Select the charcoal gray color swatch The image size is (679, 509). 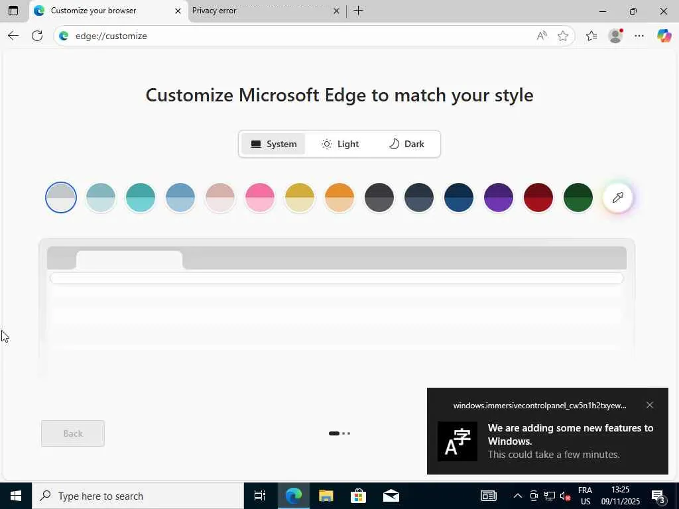click(x=379, y=198)
